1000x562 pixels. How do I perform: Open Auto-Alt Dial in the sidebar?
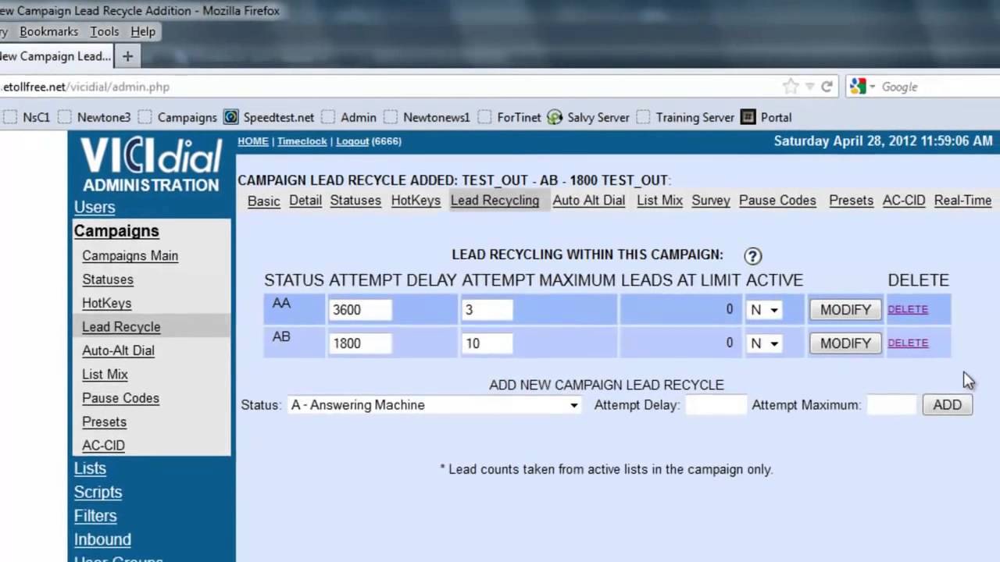pos(118,350)
